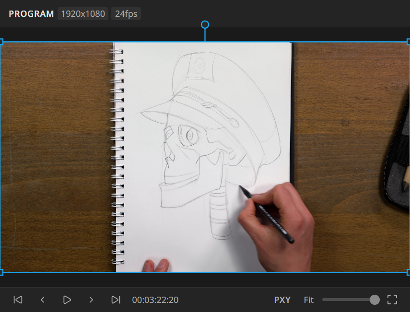Click the 24fps frame rate badge

click(126, 13)
